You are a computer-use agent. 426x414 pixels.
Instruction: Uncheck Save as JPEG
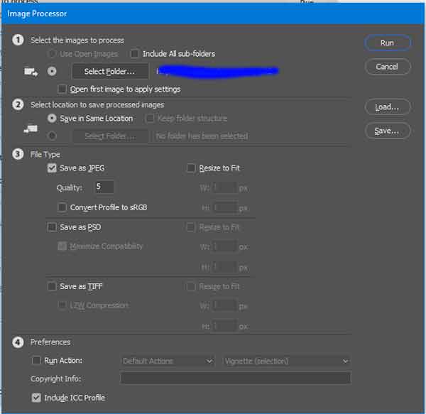(52, 168)
